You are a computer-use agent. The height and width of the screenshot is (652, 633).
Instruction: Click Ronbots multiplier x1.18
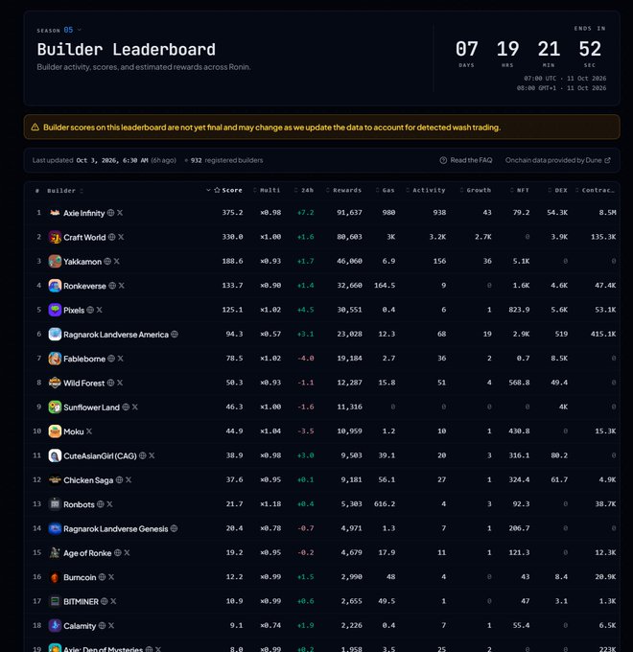tap(270, 504)
